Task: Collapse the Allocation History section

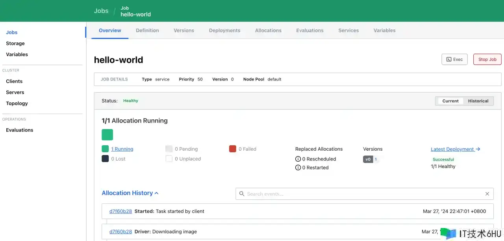Action: (x=130, y=193)
